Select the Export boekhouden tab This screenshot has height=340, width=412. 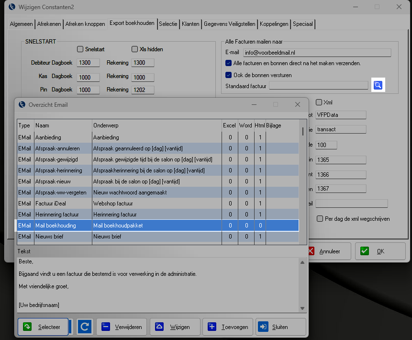(132, 23)
